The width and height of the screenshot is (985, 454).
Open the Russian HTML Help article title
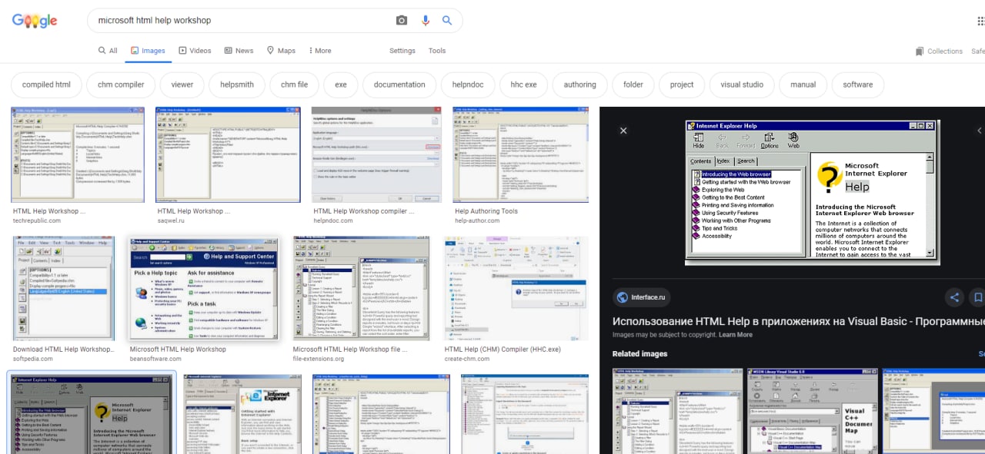point(798,321)
